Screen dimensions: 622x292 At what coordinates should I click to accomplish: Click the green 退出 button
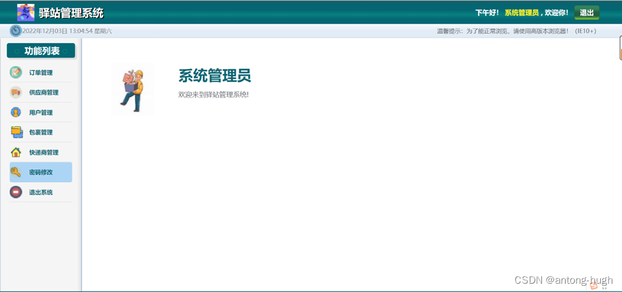pyautogui.click(x=587, y=12)
